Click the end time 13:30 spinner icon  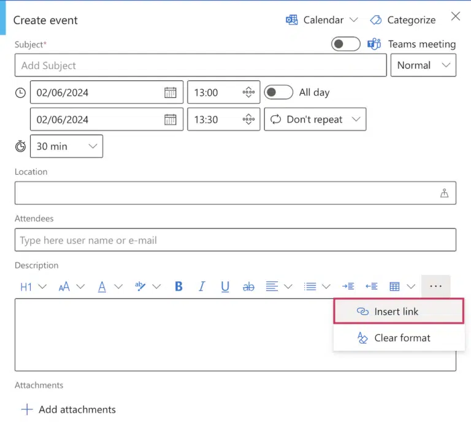(249, 119)
